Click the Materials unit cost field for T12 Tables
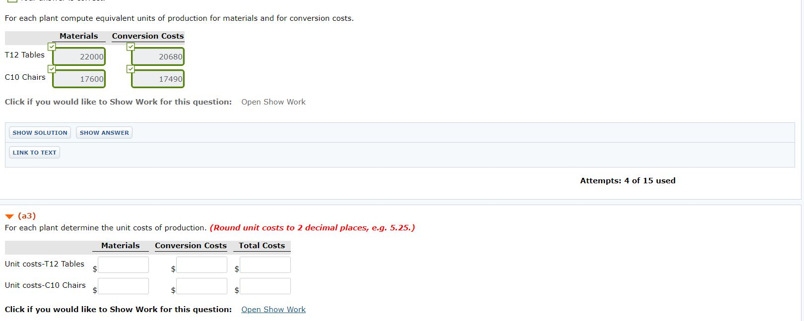This screenshot has width=804, height=321. point(123,265)
